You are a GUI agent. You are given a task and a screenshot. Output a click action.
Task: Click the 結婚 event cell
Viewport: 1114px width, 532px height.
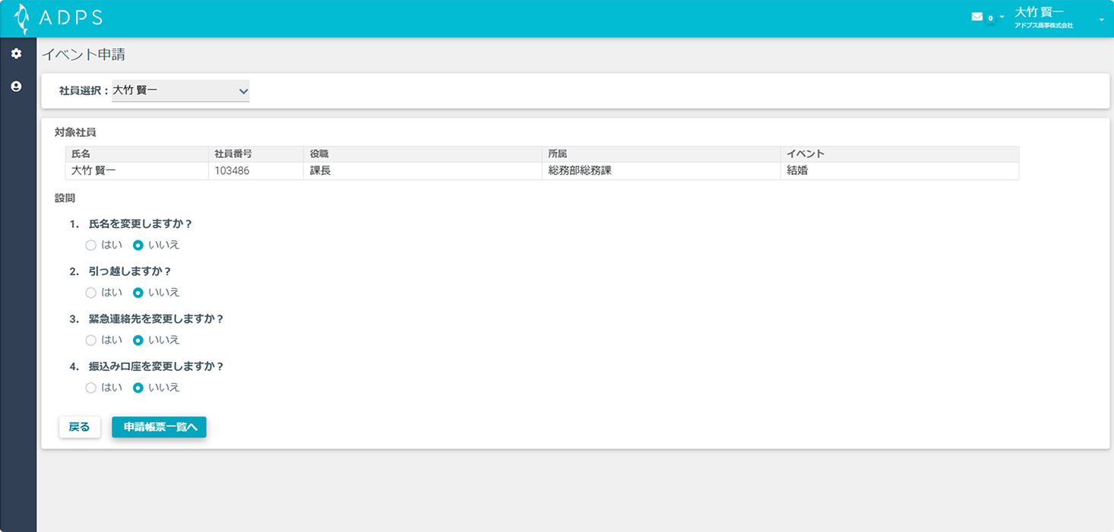pyautogui.click(x=900, y=171)
